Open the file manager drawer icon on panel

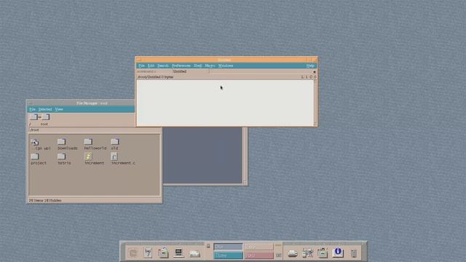click(x=163, y=253)
